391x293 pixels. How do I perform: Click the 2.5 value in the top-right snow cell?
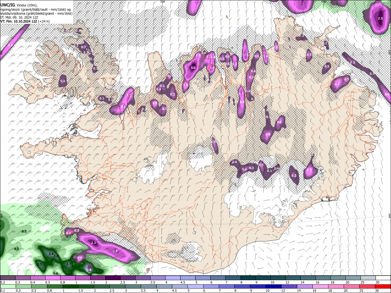[x=380, y=18]
